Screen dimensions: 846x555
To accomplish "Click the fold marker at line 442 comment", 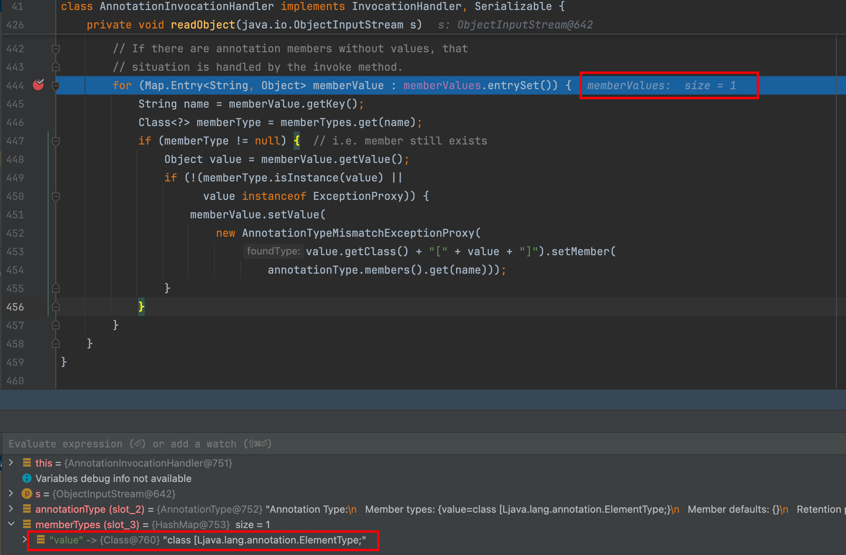I will click(x=56, y=49).
